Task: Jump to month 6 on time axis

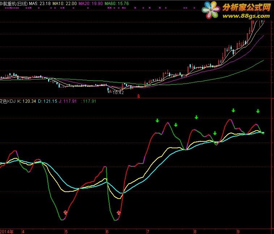Action: coord(107,232)
